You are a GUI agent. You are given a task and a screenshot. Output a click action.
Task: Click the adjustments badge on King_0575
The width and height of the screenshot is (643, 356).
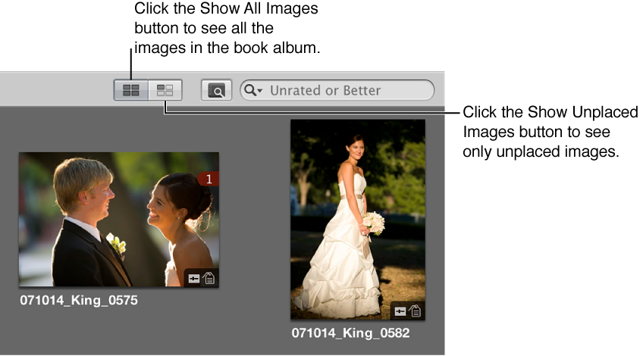click(x=193, y=279)
